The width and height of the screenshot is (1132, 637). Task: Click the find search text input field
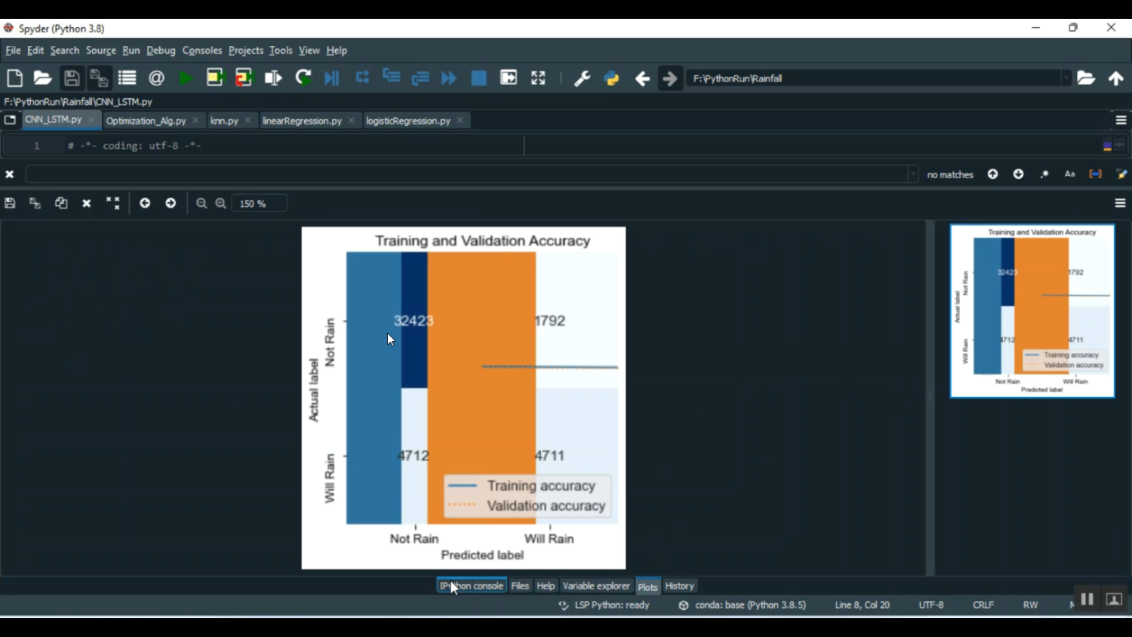[468, 174]
